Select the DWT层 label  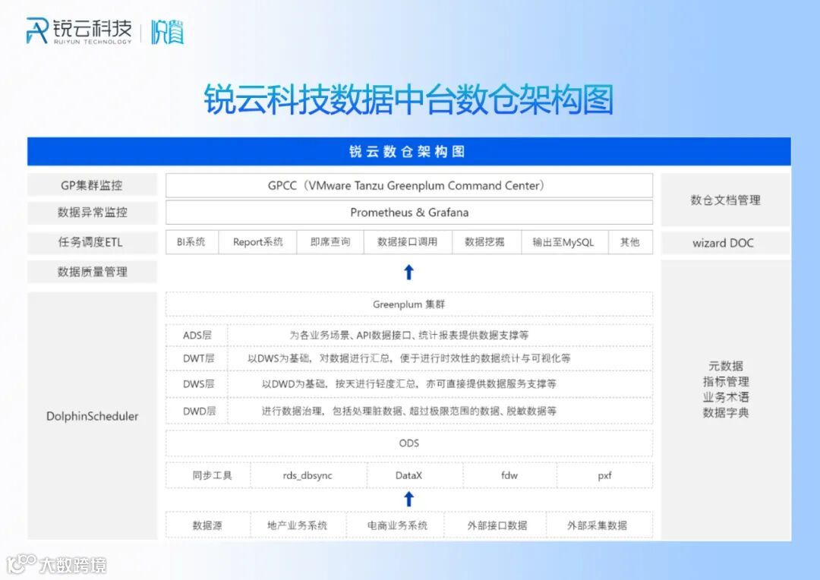tap(198, 358)
